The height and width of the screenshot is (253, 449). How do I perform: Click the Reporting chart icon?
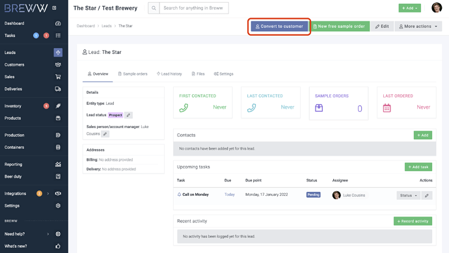coord(58,165)
